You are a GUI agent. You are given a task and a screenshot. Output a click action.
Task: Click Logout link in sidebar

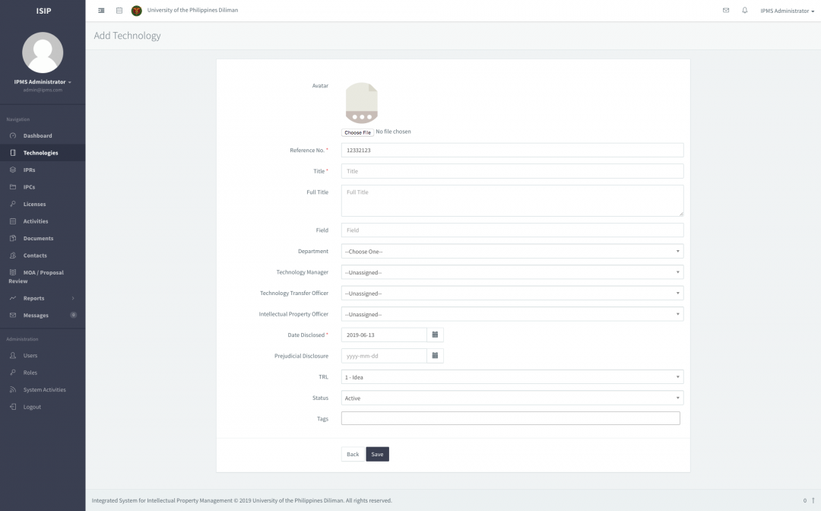[32, 407]
